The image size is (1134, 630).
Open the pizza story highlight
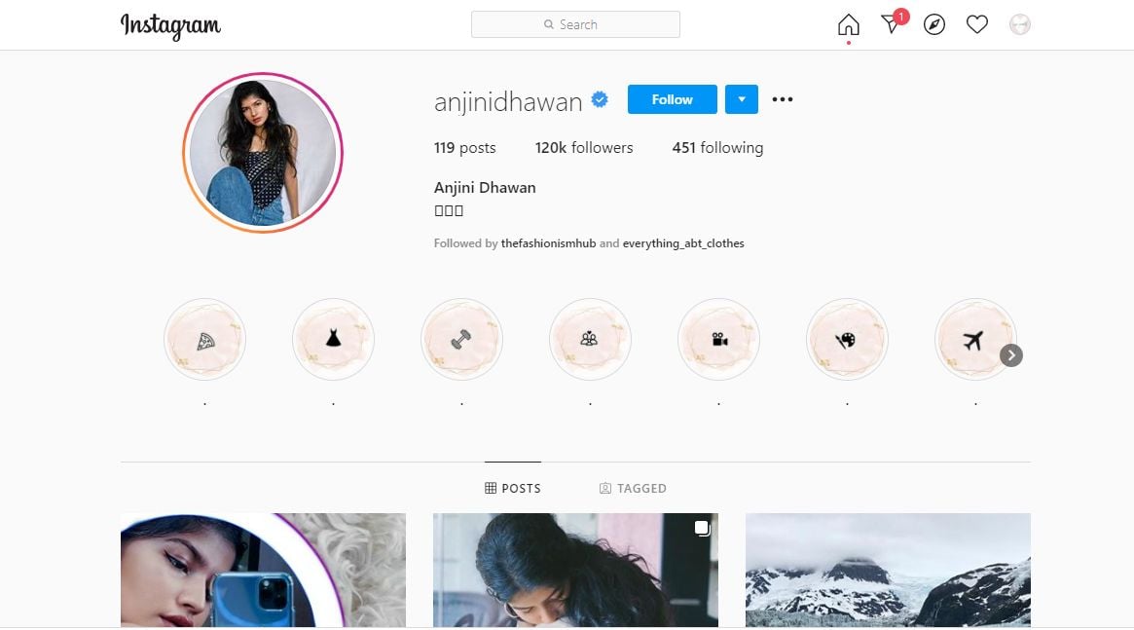coord(204,339)
